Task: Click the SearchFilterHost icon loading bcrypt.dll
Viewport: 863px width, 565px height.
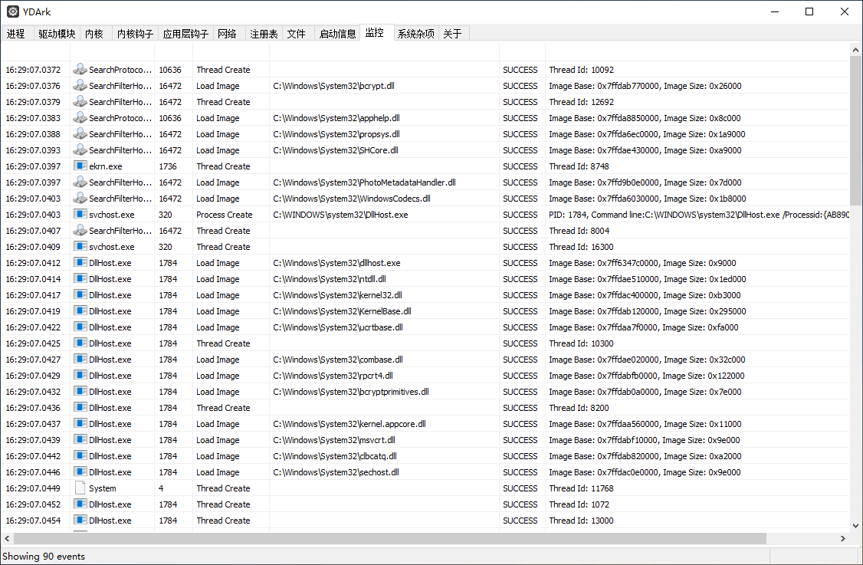Action: click(x=80, y=85)
